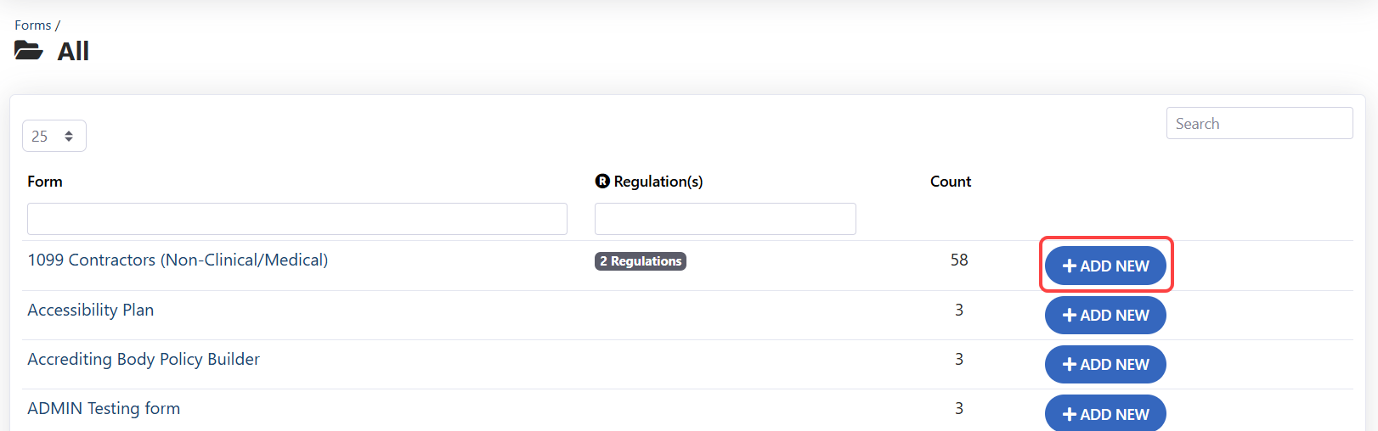The image size is (1378, 431).
Task: Add new 1099 Contractors entry
Action: coord(1104,266)
